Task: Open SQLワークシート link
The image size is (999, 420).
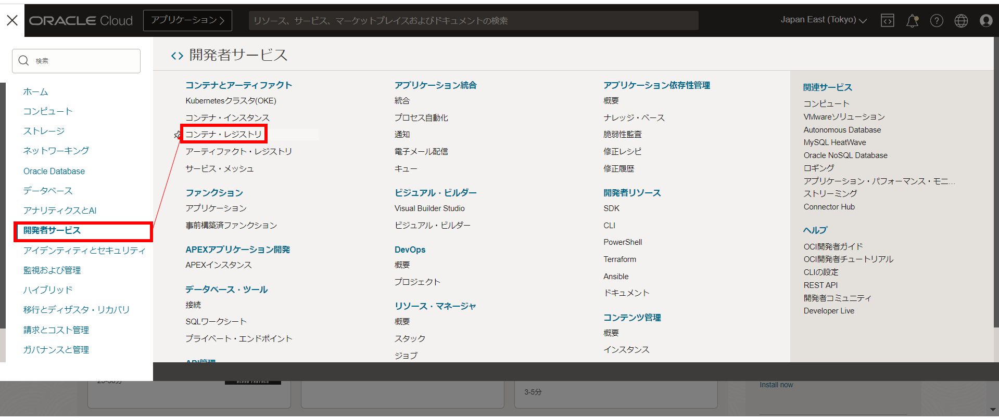Action: (216, 322)
